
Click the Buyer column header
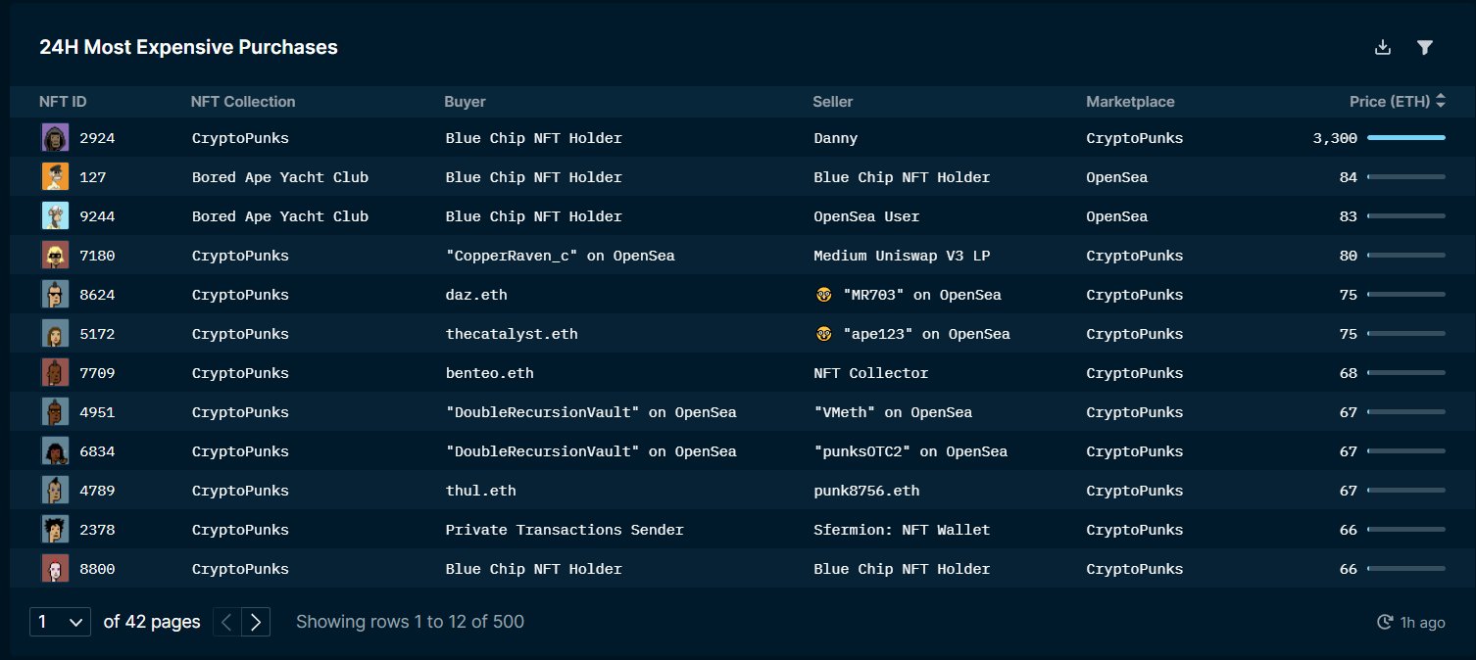click(465, 102)
